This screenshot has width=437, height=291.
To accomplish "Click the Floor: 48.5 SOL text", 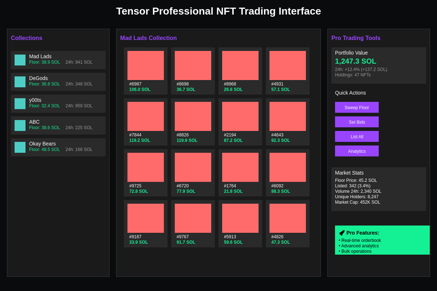I will 44,150.
